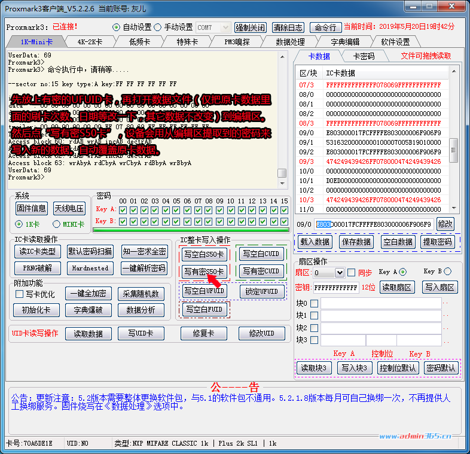
Task: Open the 软件设置 tab
Action: 395,42
